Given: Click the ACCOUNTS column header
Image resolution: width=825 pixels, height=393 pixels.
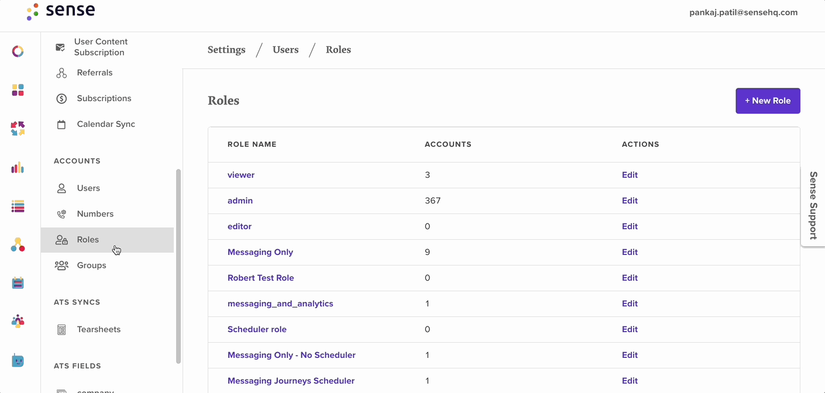Looking at the screenshot, I should tap(448, 144).
